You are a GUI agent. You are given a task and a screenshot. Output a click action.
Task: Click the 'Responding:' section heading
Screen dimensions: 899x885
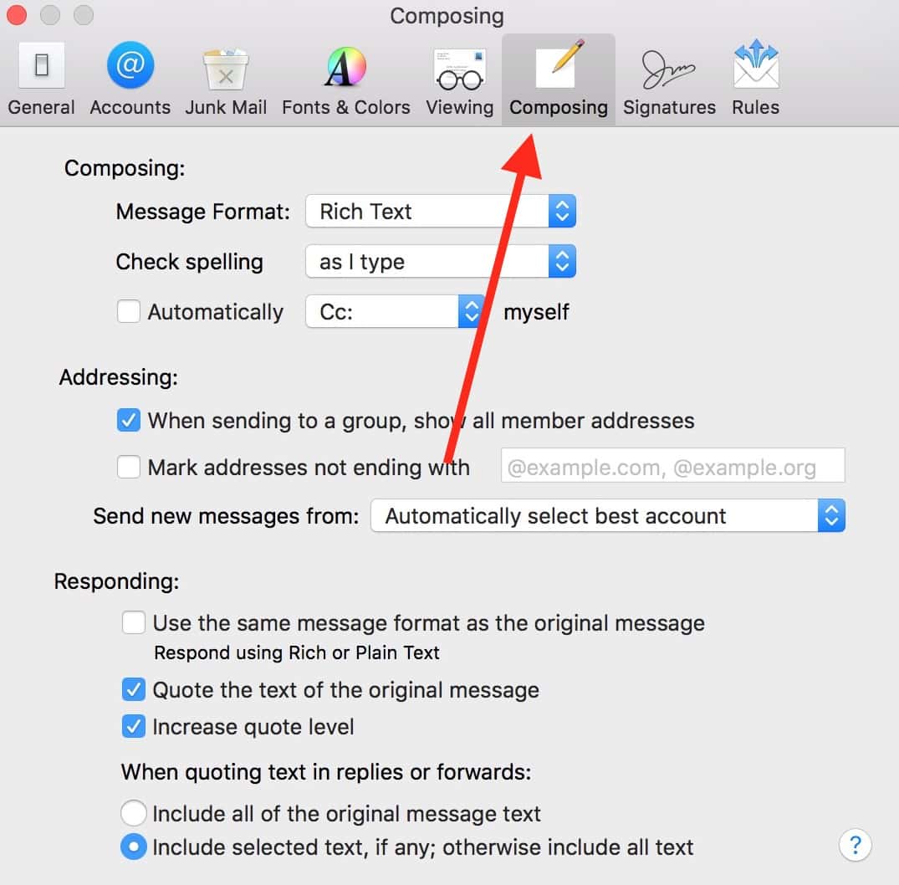[117, 581]
